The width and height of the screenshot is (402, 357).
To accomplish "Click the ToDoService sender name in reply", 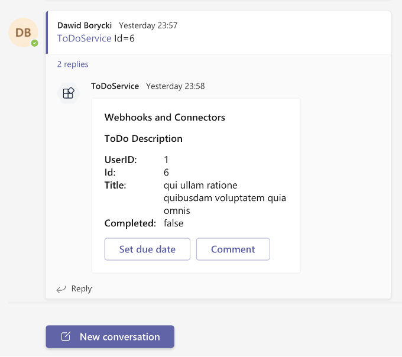I will tap(115, 86).
